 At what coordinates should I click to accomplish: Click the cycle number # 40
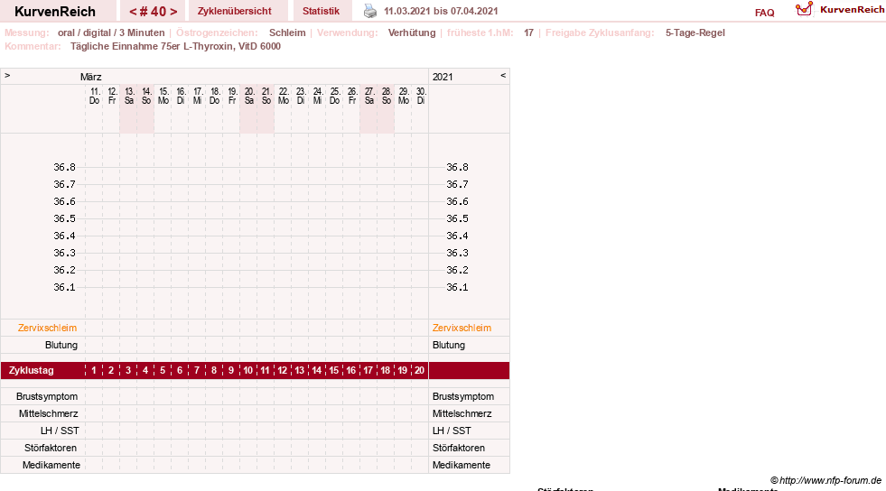(154, 12)
